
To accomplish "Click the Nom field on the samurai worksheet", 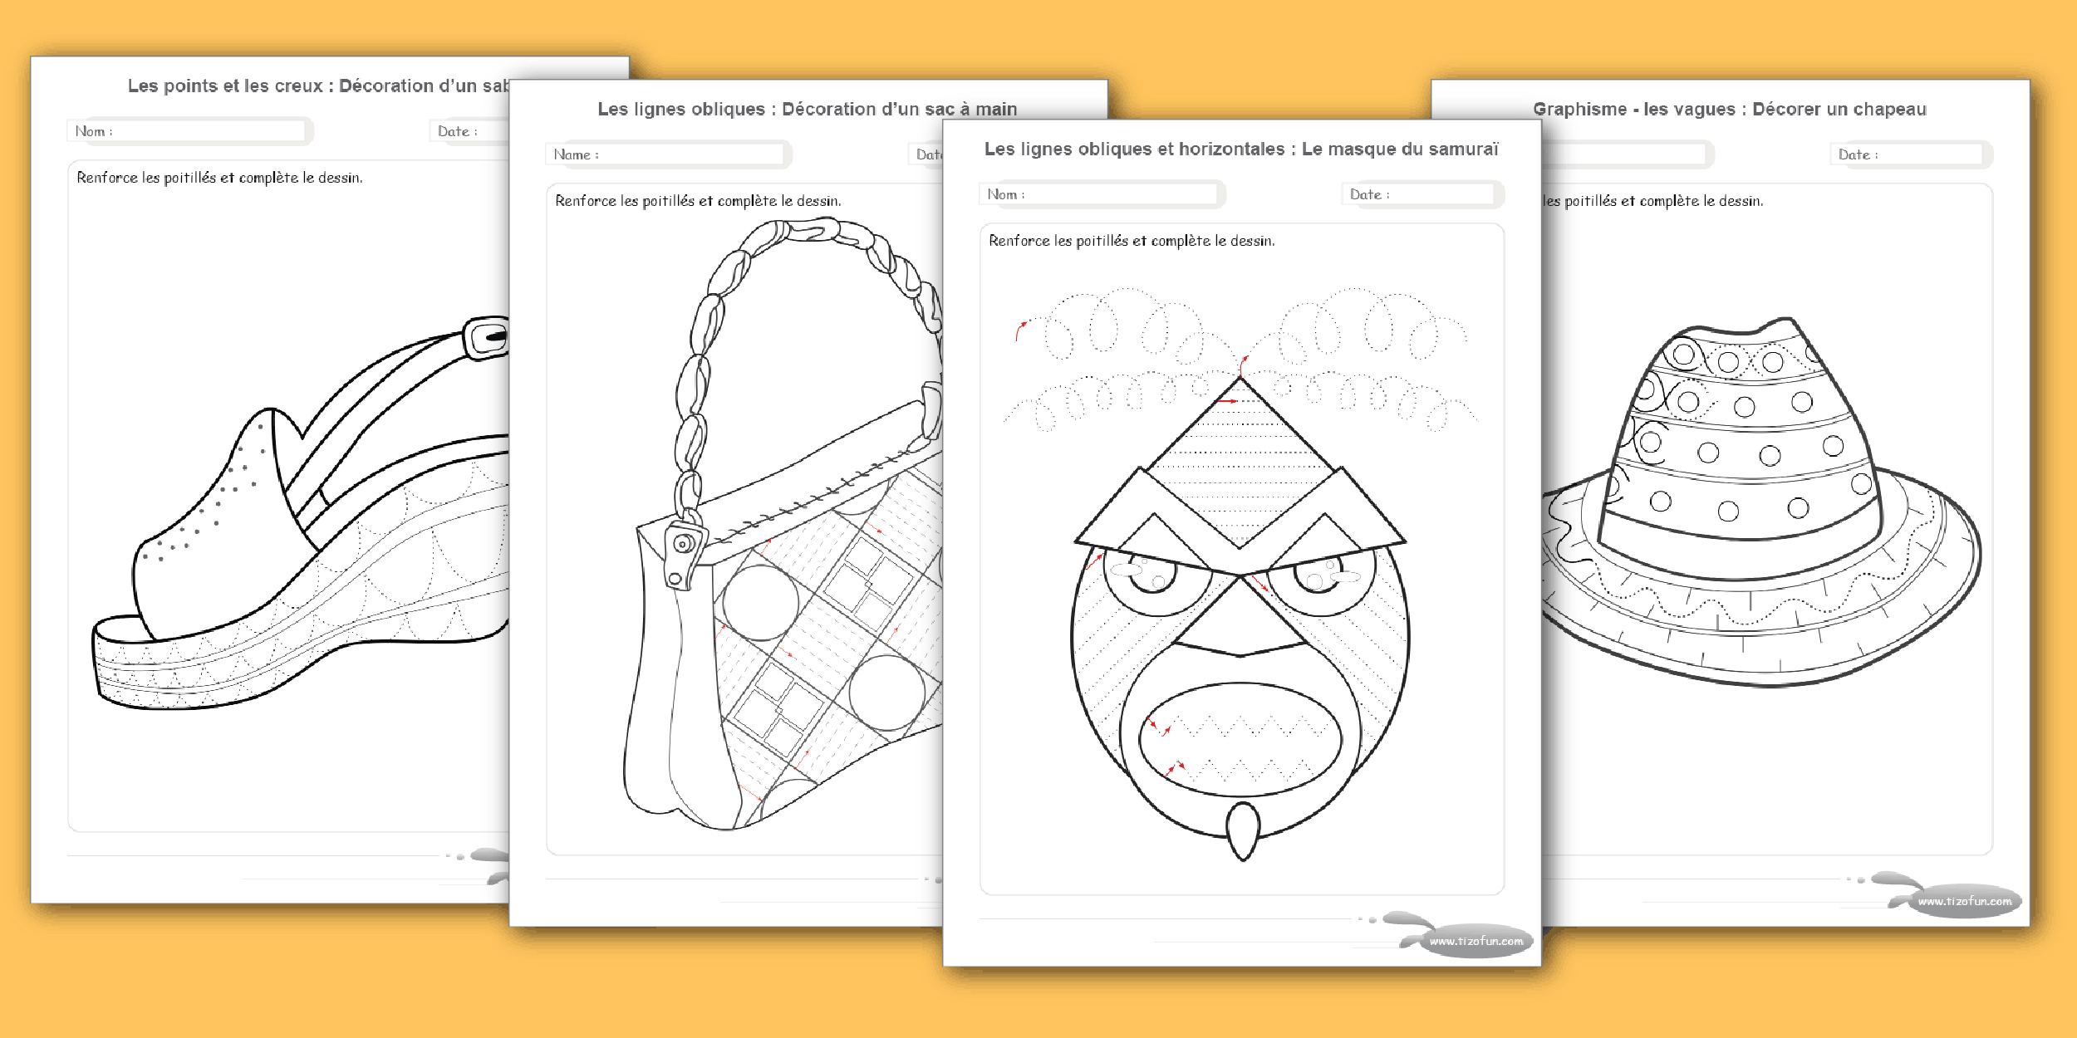I will pyautogui.click(x=1102, y=194).
